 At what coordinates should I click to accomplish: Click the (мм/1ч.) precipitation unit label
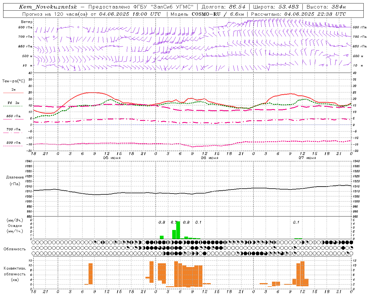(x=15, y=231)
